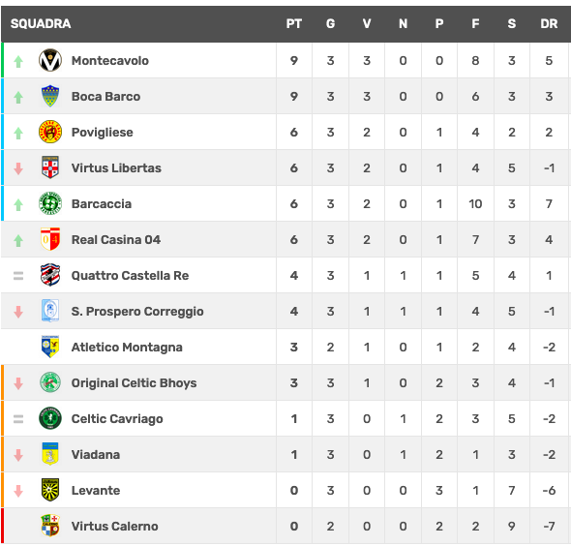Select the Levante yellow-black shield logo
Image resolution: width=571 pixels, height=546 pixels.
pos(50,490)
